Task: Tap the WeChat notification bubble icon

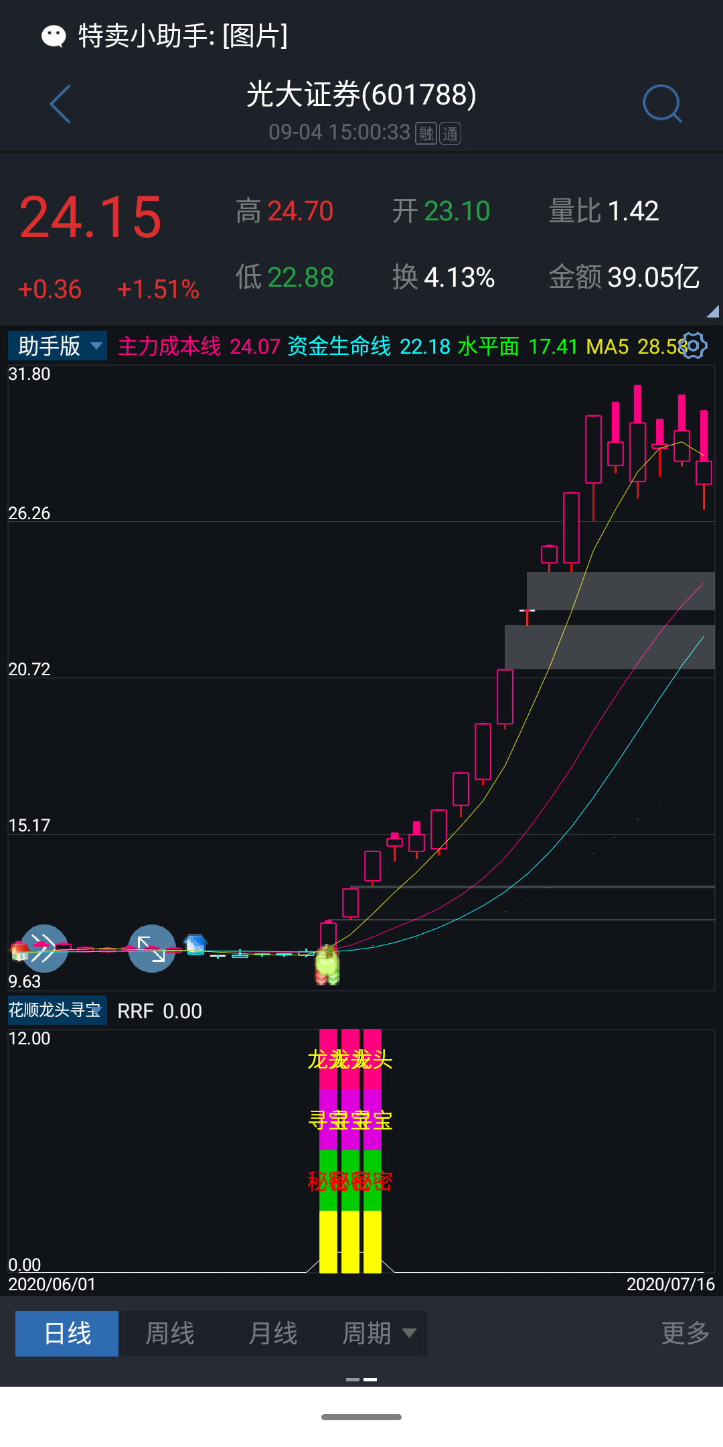Action: click(x=54, y=36)
